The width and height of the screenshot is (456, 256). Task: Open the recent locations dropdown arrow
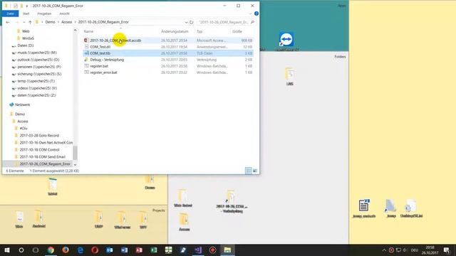coord(24,22)
